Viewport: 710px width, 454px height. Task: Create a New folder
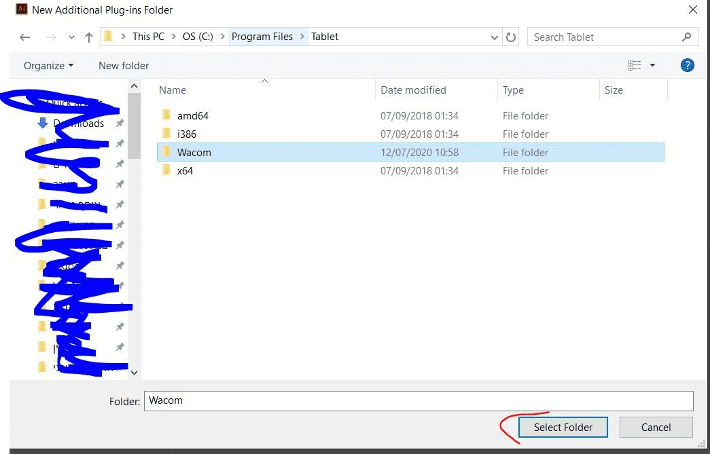click(x=124, y=66)
